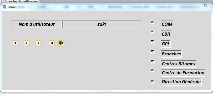Click the zaki username field
The height and width of the screenshot is (96, 213).
(x=102, y=24)
